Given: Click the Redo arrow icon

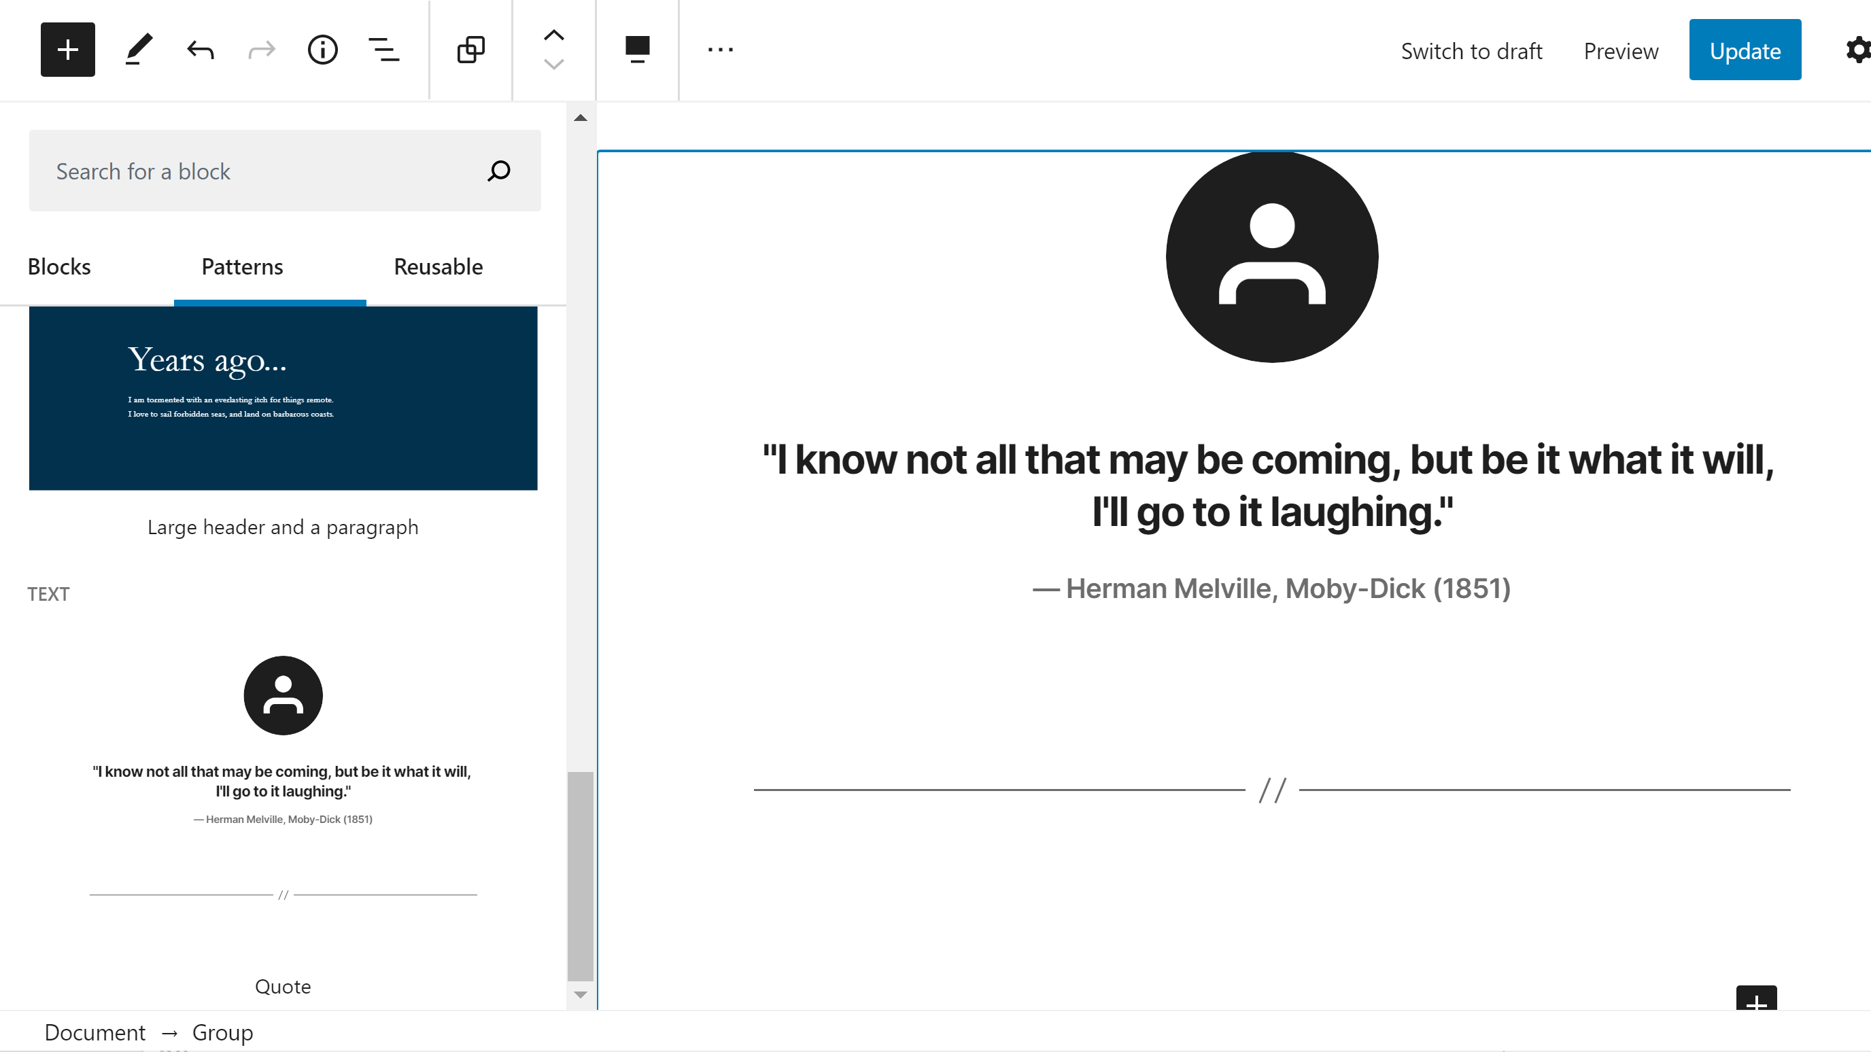Looking at the screenshot, I should (x=262, y=50).
